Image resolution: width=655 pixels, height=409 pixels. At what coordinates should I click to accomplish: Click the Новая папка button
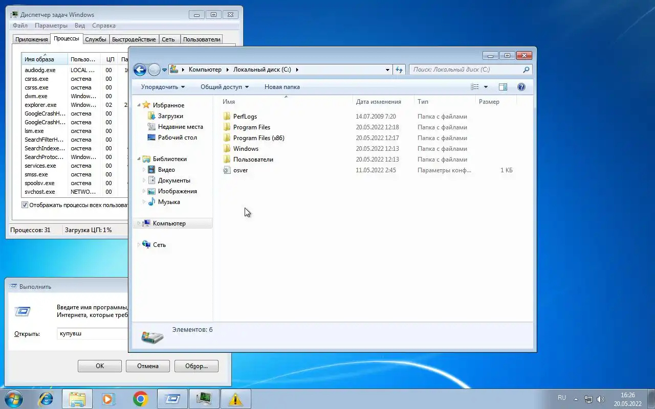(x=282, y=87)
